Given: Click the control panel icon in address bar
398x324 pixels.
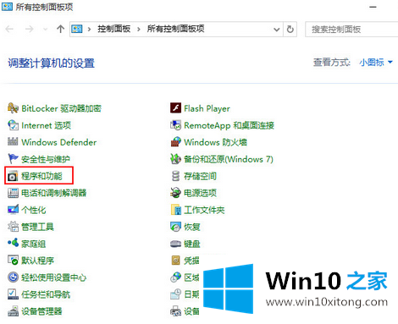Looking at the screenshot, I should point(77,29).
